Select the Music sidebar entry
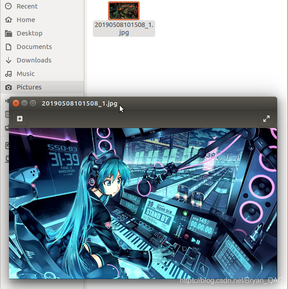The width and height of the screenshot is (288, 289). (x=42, y=74)
